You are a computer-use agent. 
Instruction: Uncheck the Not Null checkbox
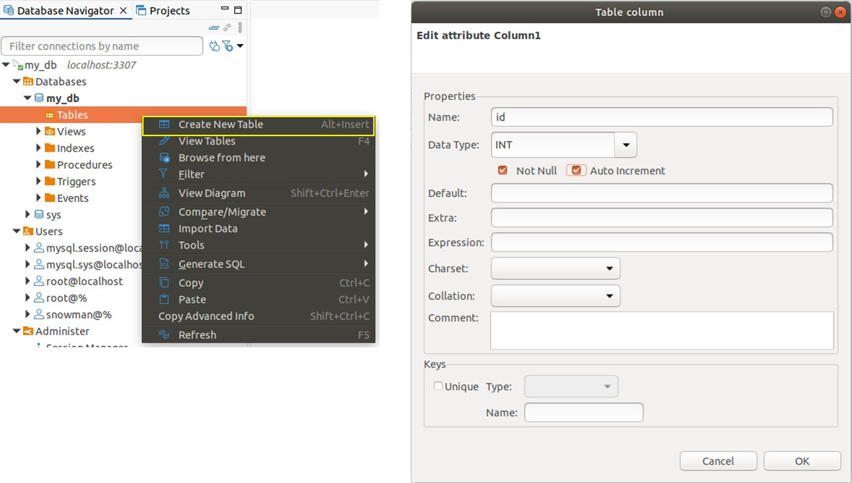tap(502, 170)
